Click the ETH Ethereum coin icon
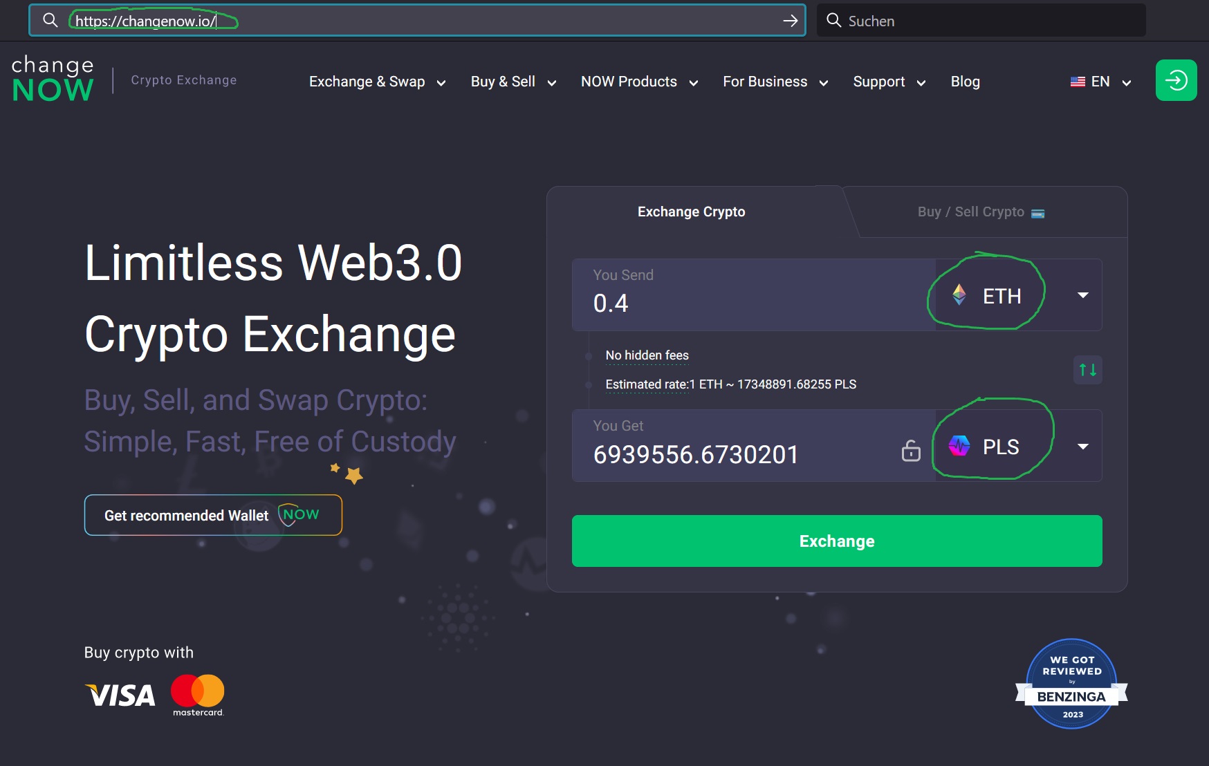 pos(960,295)
